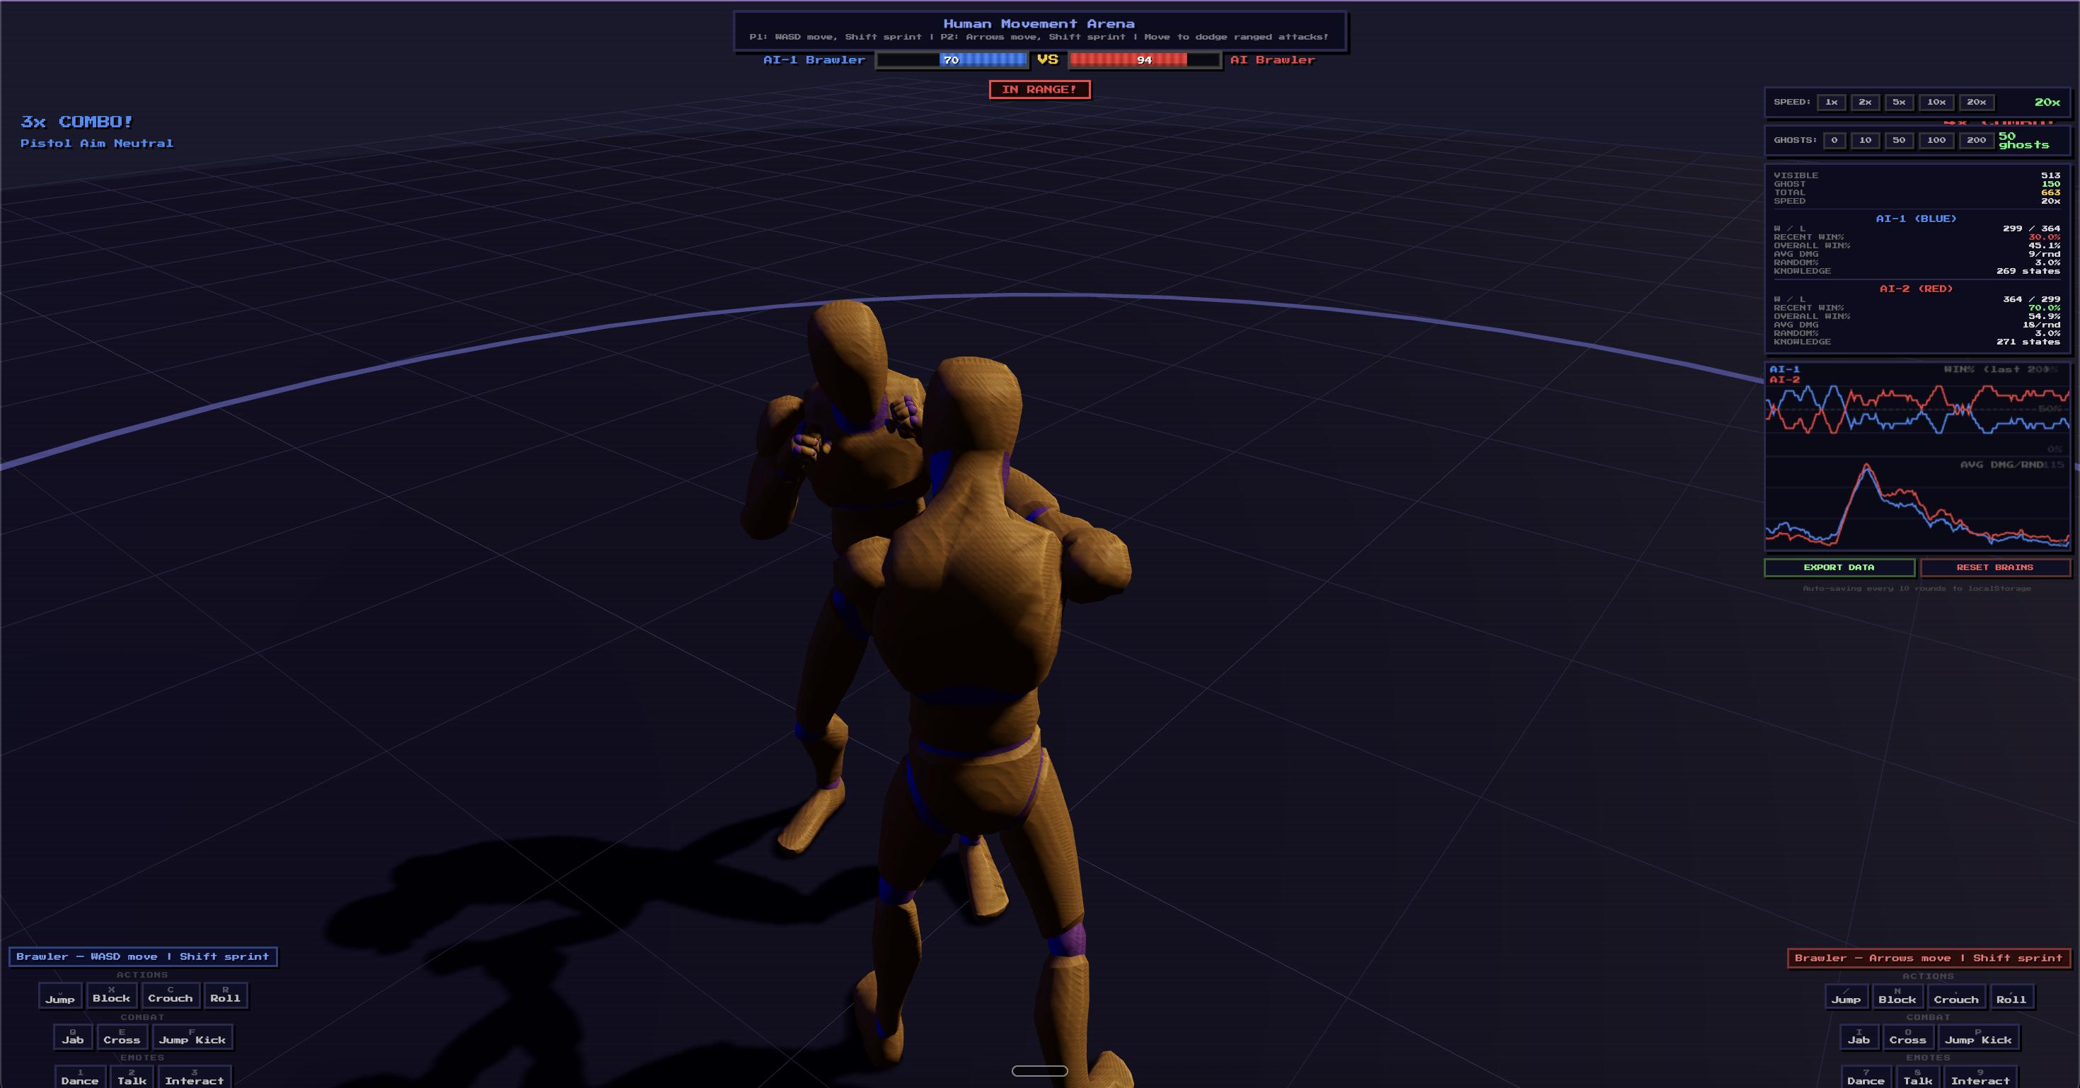Set simulation speed to 5x

point(1898,103)
